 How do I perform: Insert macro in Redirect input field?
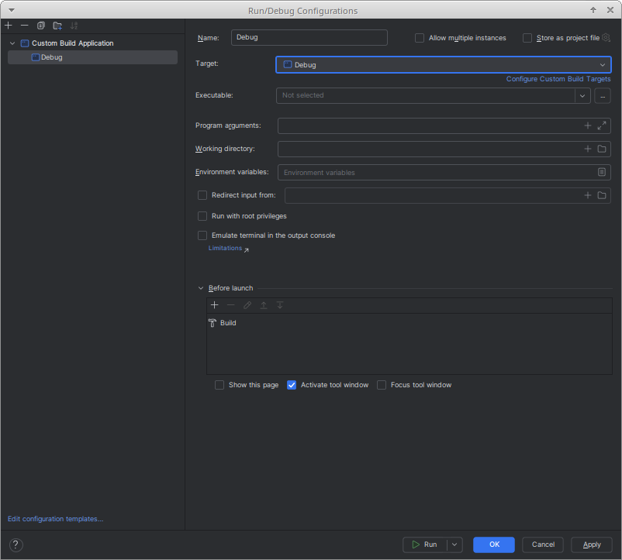tap(588, 195)
